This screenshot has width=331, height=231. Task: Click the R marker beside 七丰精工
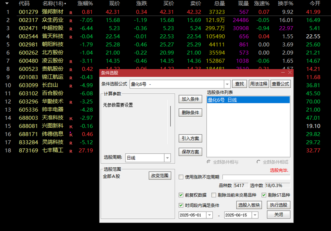[70, 151]
